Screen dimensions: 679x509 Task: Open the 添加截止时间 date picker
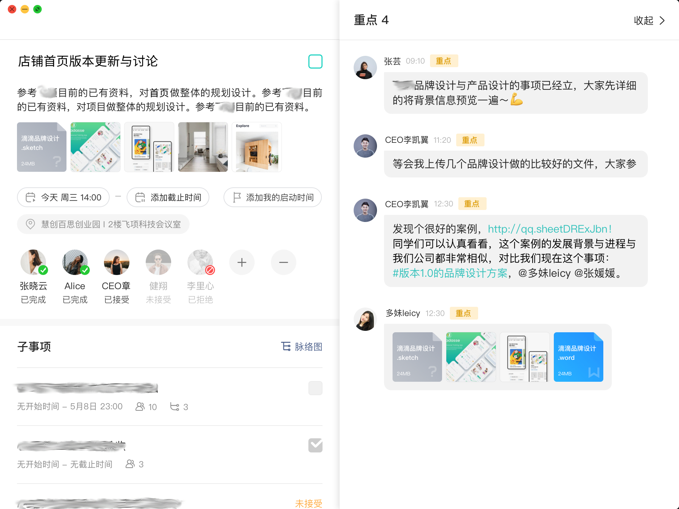[168, 197]
